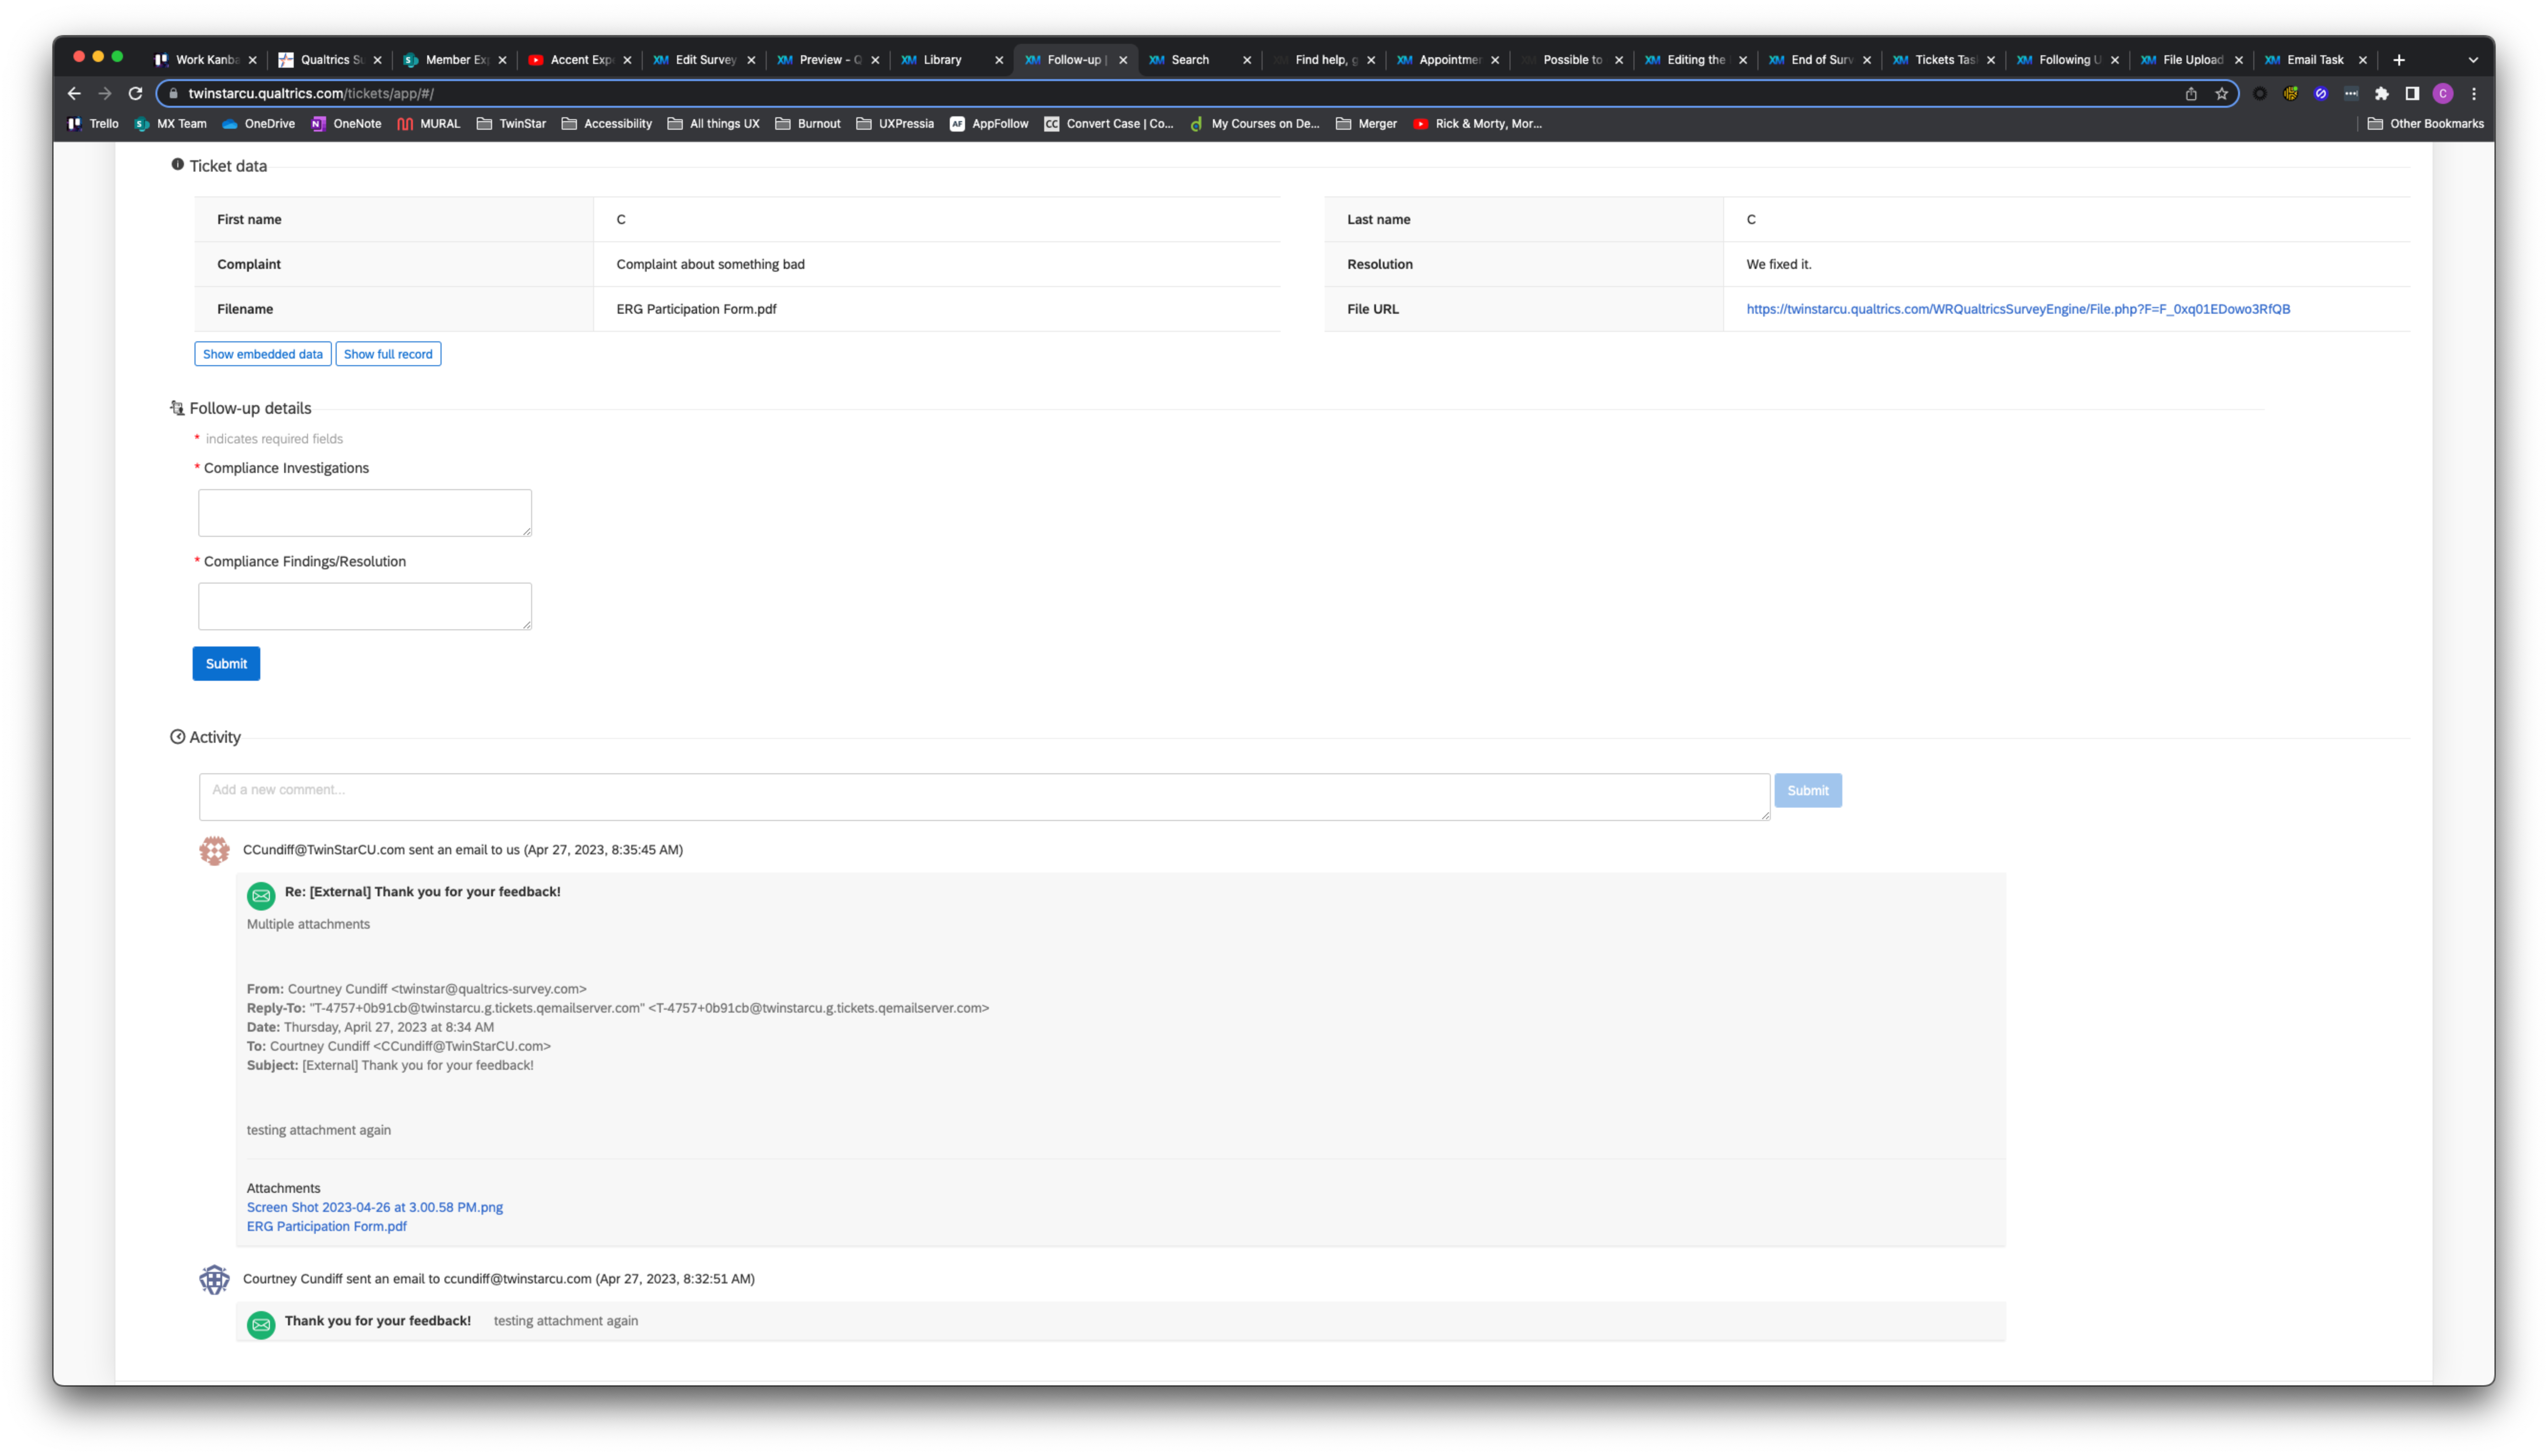This screenshot has height=1456, width=2548.
Task: Click the Ticket data info icon
Action: coord(177,164)
